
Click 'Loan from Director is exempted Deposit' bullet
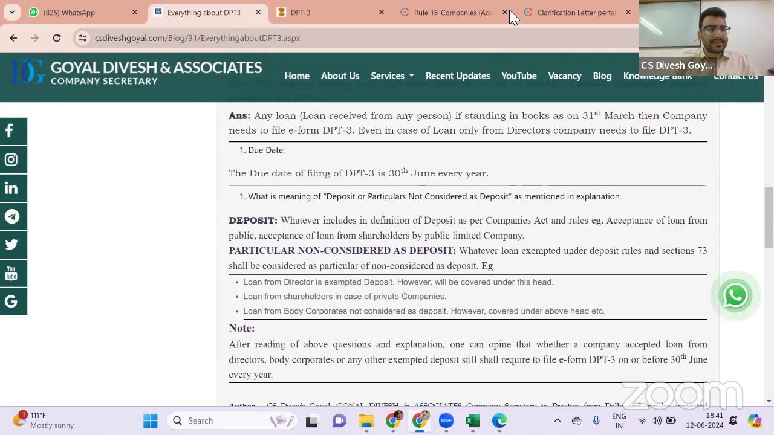398,282
